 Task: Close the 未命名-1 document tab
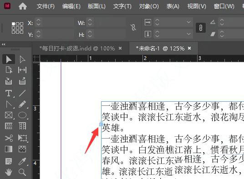[x=189, y=48]
